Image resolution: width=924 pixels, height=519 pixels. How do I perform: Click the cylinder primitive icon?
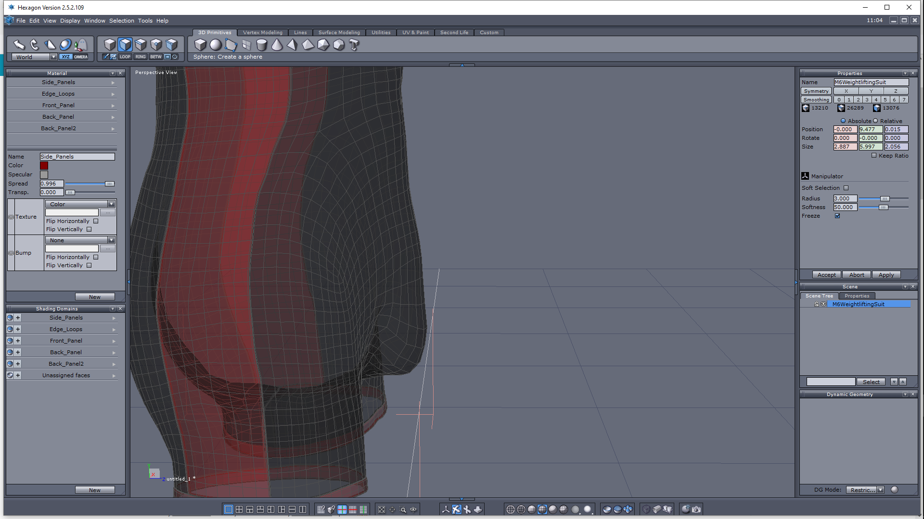point(261,45)
